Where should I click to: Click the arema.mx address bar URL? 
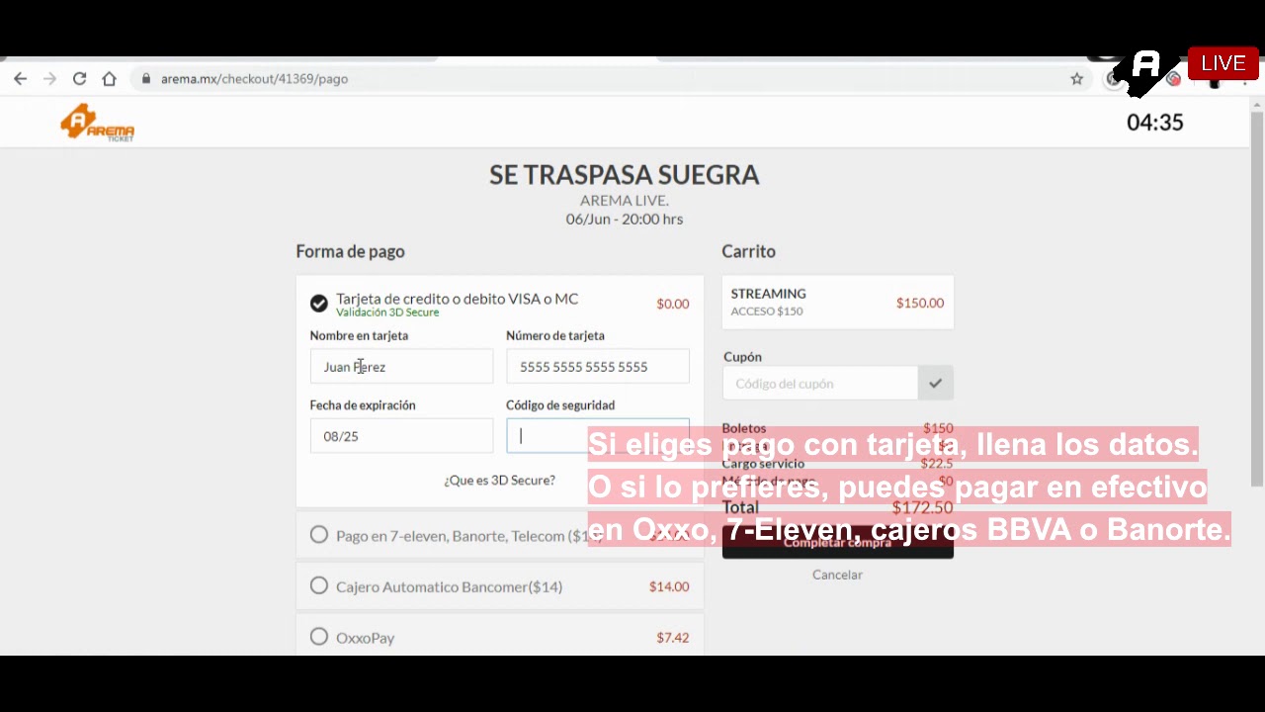click(x=254, y=79)
